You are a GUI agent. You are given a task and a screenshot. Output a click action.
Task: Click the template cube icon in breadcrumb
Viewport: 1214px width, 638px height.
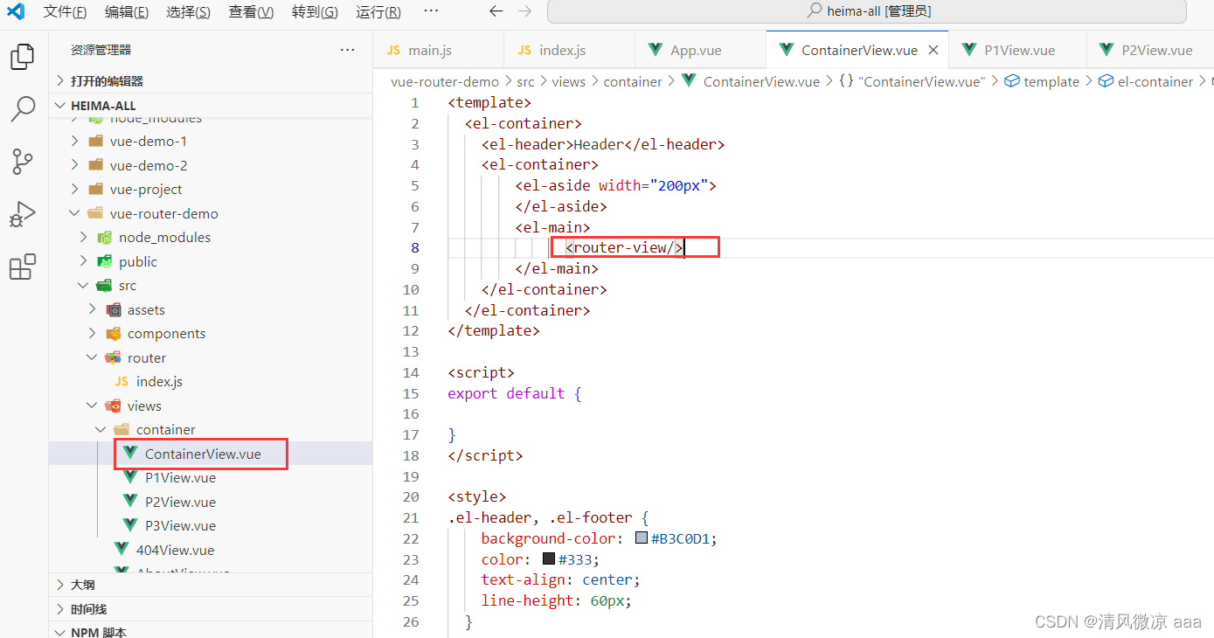tap(1012, 81)
